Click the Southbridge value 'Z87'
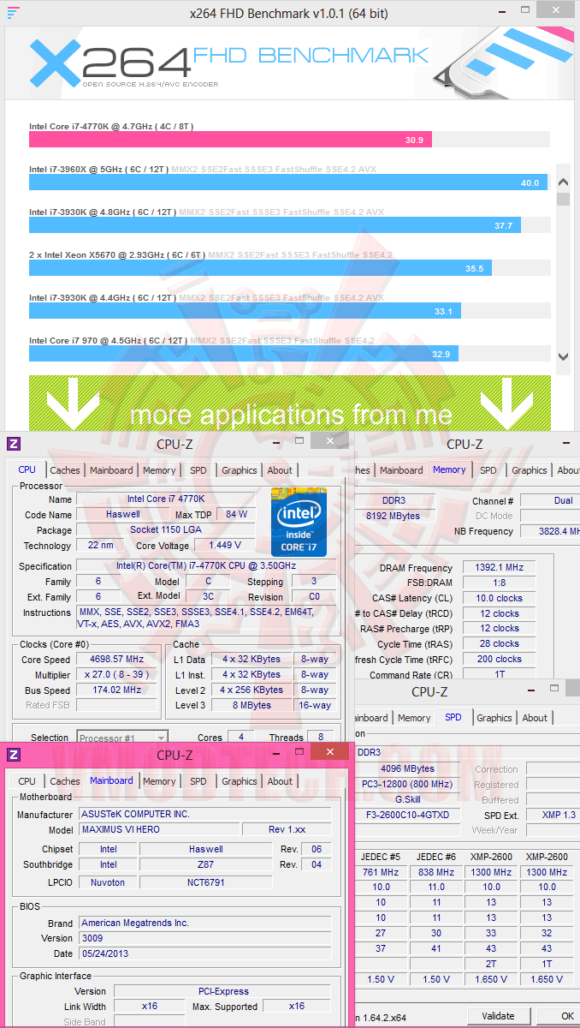The image size is (580, 1028). coord(205,865)
